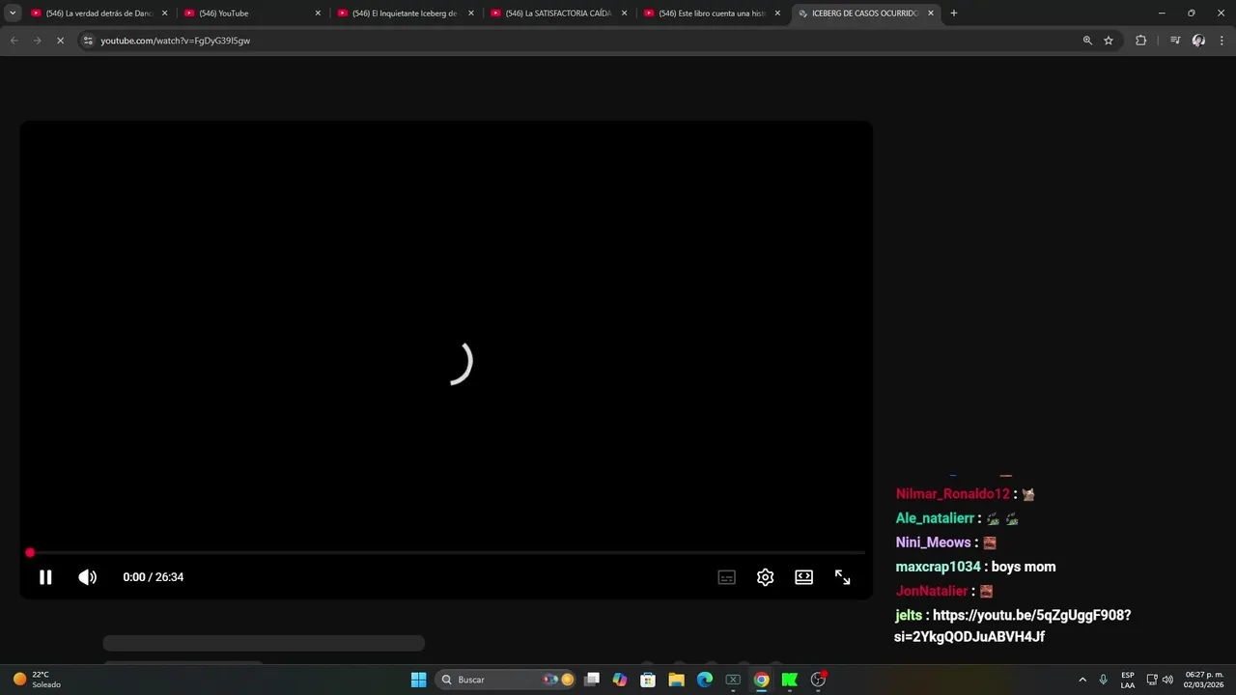Close the La SATISFACTORIA CAÍDA tab
The image size is (1236, 695).
(x=624, y=14)
